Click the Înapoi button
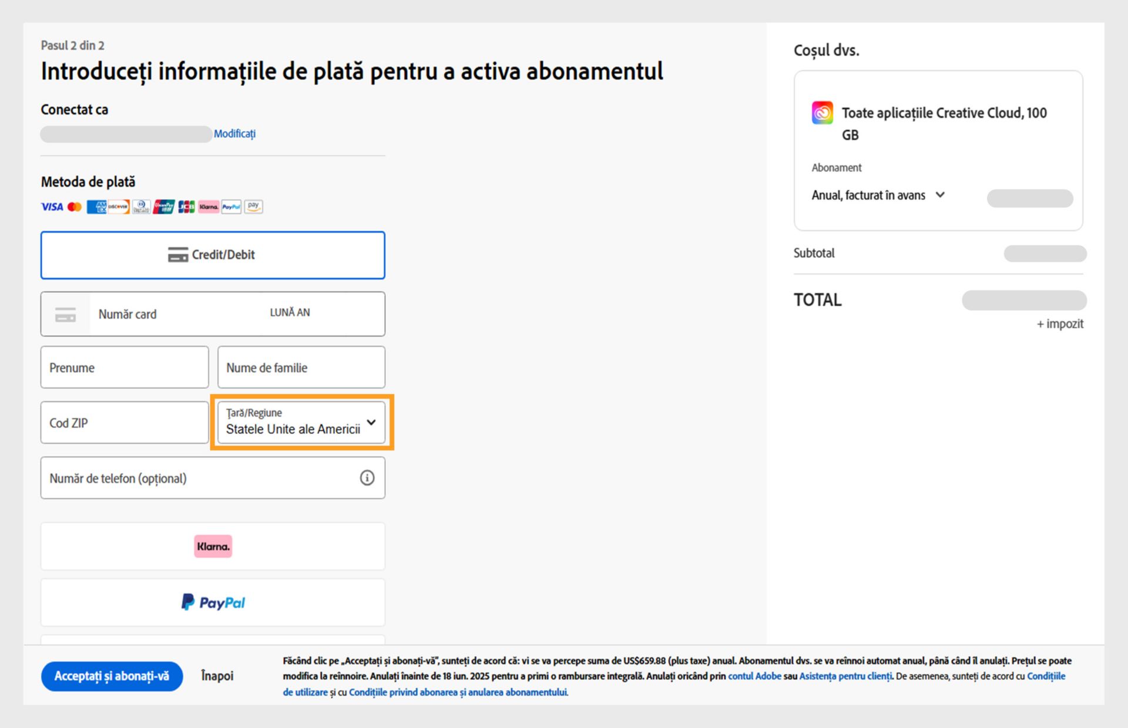Viewport: 1128px width, 728px height. (217, 676)
